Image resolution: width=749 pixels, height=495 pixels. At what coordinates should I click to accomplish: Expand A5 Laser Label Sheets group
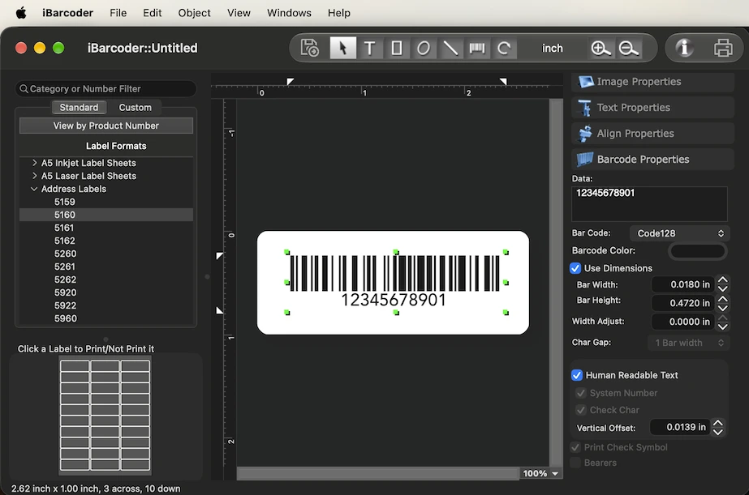click(x=34, y=176)
